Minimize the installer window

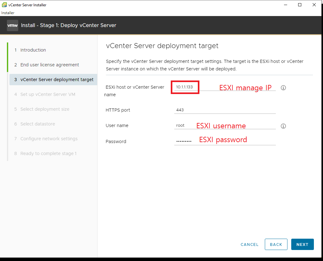coord(286,5)
